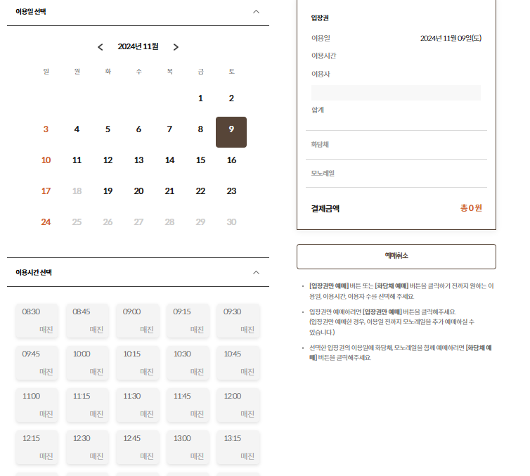Choose November 13 date
This screenshot has height=476, width=530.
pyautogui.click(x=138, y=160)
